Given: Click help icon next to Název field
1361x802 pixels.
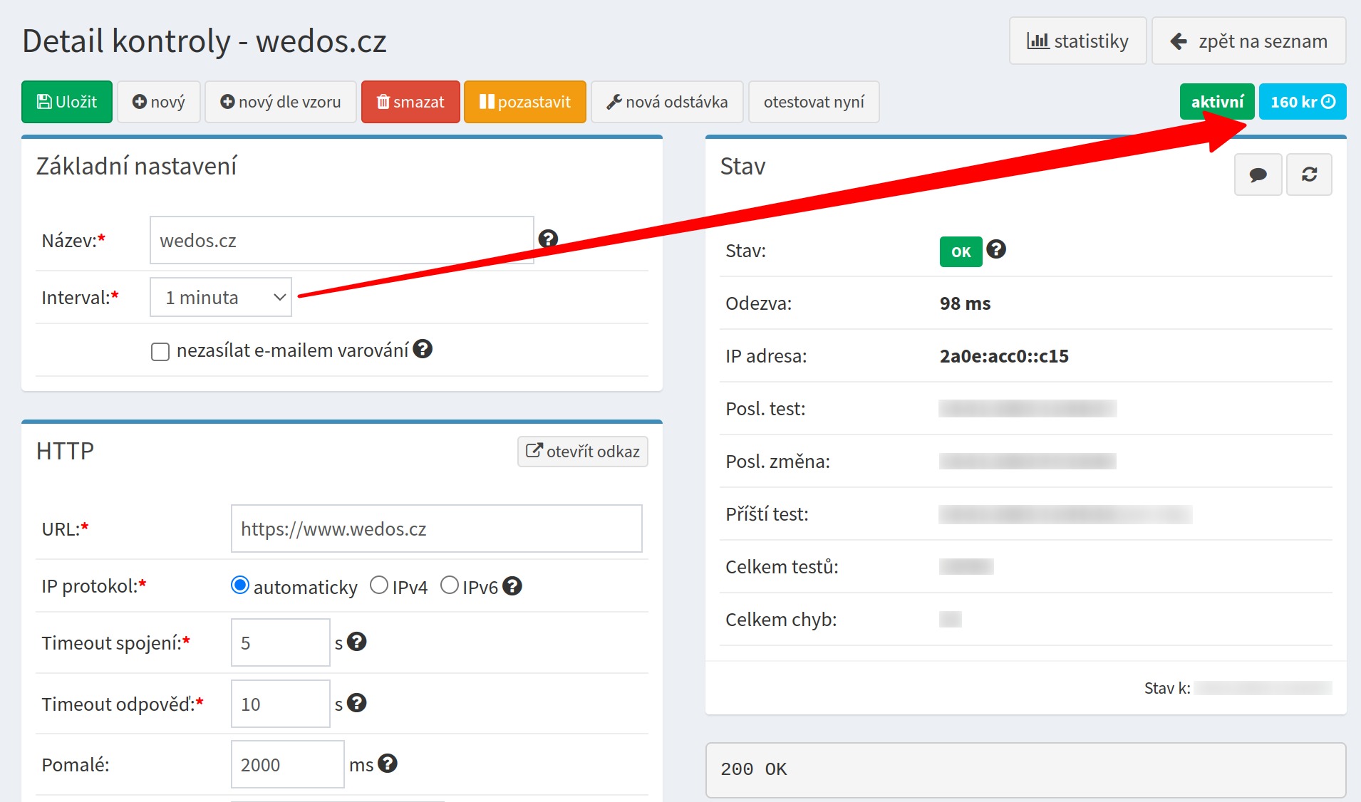Looking at the screenshot, I should click(548, 239).
